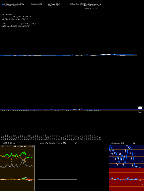Click the white price line peak on main chart

click(x=112, y=54)
